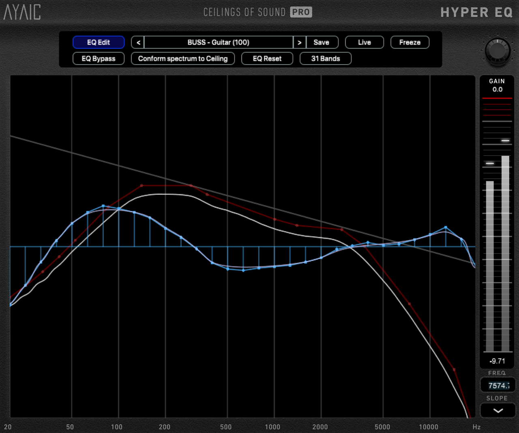Go to next preset with right arrow
This screenshot has width=519, height=433.
point(300,42)
